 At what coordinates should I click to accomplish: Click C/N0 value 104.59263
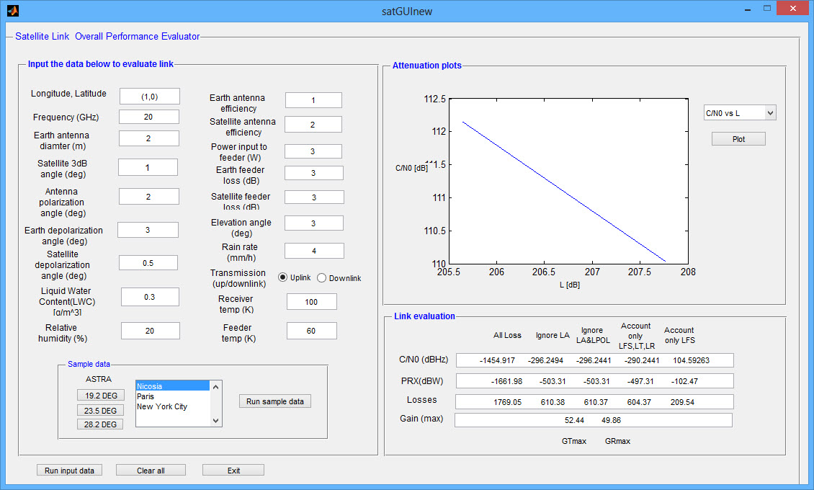691,360
